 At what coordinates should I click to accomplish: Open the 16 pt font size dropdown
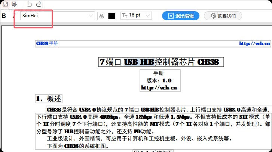tap(136, 16)
